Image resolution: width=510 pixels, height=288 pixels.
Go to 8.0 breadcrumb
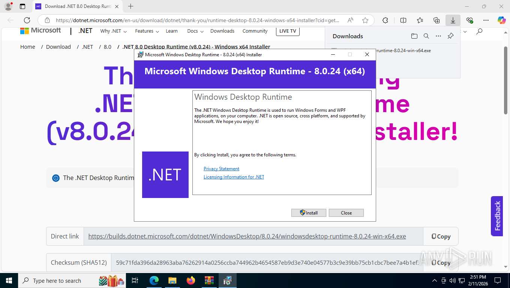[x=108, y=47]
